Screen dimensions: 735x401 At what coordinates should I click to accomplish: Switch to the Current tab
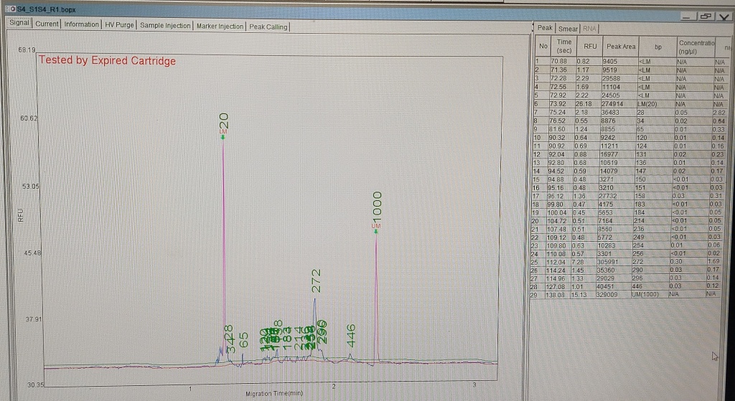pyautogui.click(x=47, y=24)
